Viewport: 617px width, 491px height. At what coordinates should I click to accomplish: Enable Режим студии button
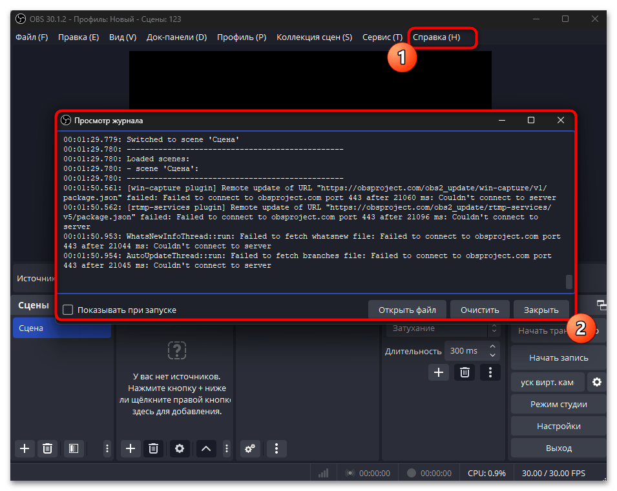pos(558,404)
